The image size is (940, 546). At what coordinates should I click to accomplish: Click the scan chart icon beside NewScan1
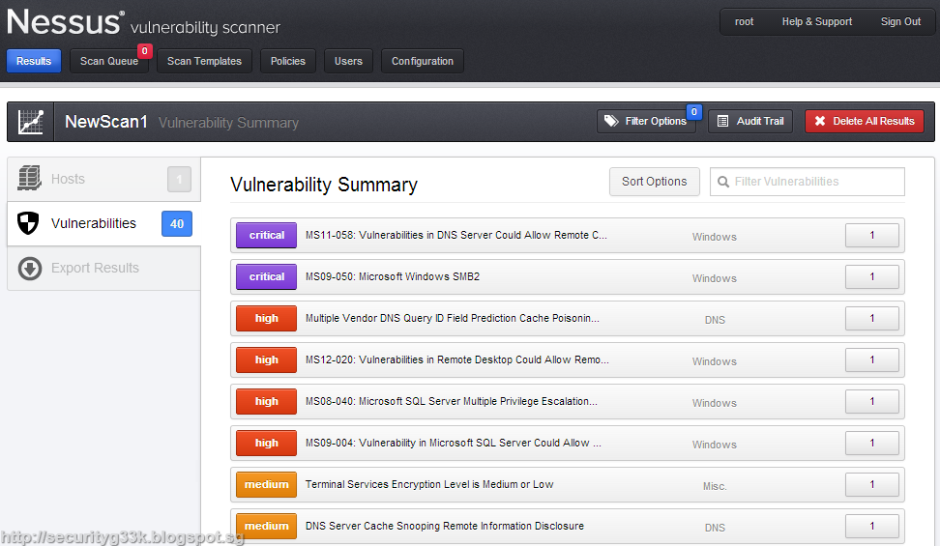(x=31, y=123)
